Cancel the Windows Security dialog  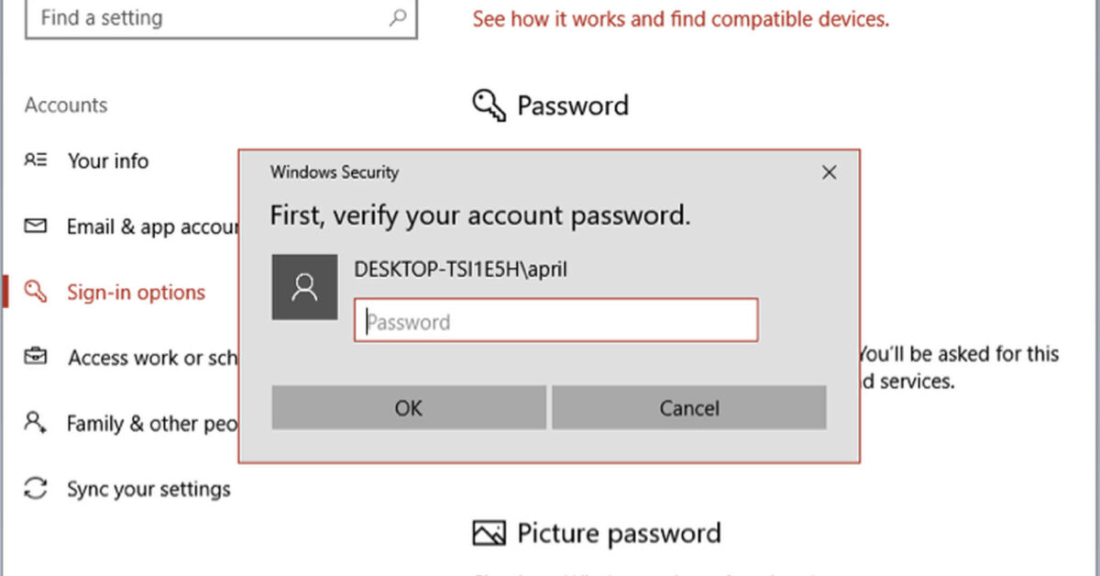(688, 407)
